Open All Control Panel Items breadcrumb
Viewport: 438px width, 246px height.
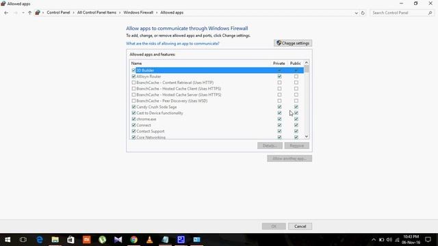96,12
